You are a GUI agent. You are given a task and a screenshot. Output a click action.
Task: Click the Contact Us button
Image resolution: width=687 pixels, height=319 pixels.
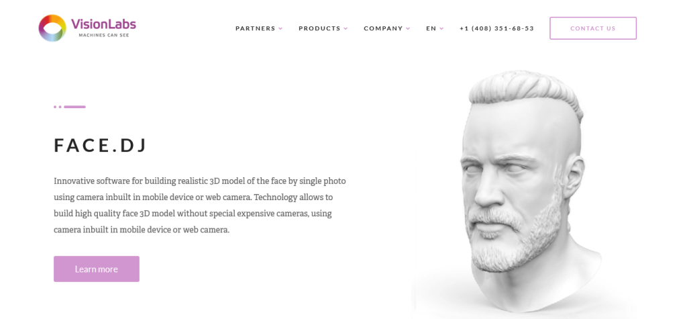click(593, 28)
